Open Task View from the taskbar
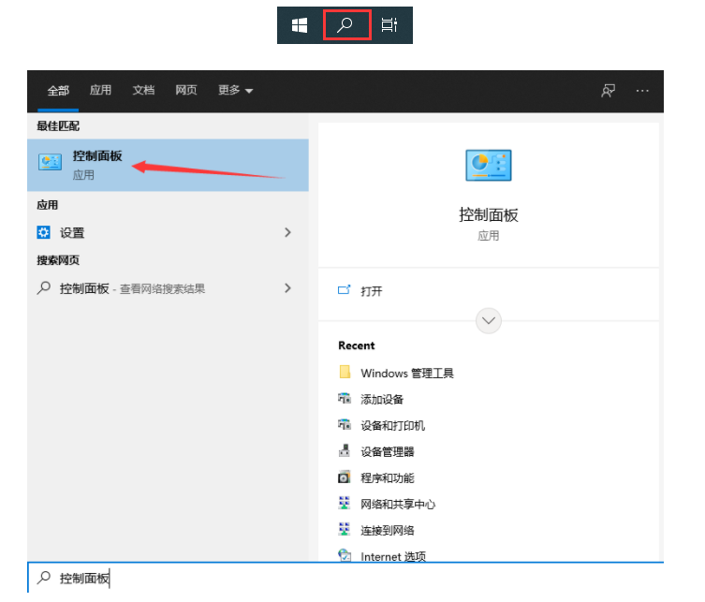 389,25
